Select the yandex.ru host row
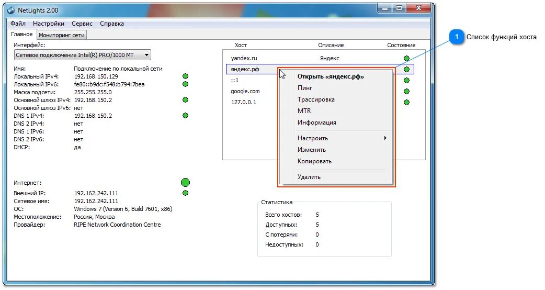This screenshot has width=545, height=290. (x=320, y=59)
